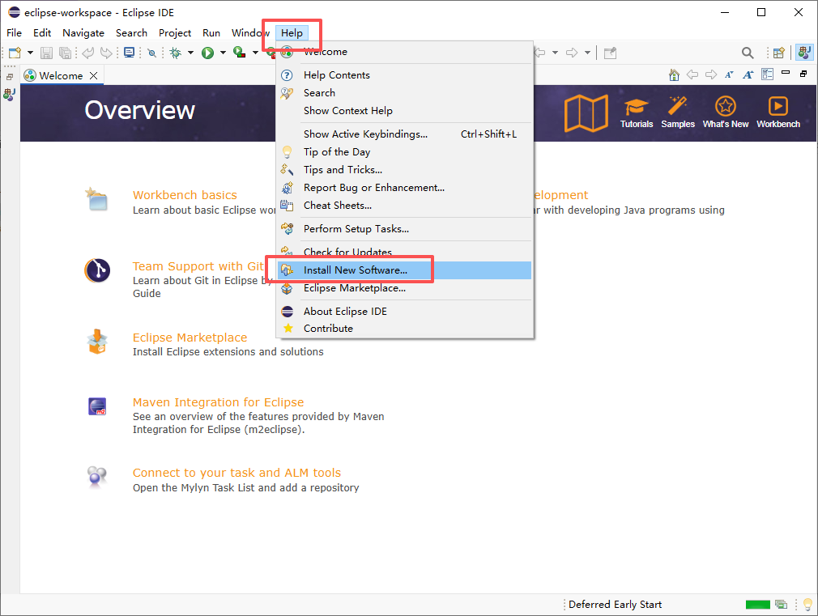
Task: Expand the Debug dropdown arrow
Action: (190, 53)
